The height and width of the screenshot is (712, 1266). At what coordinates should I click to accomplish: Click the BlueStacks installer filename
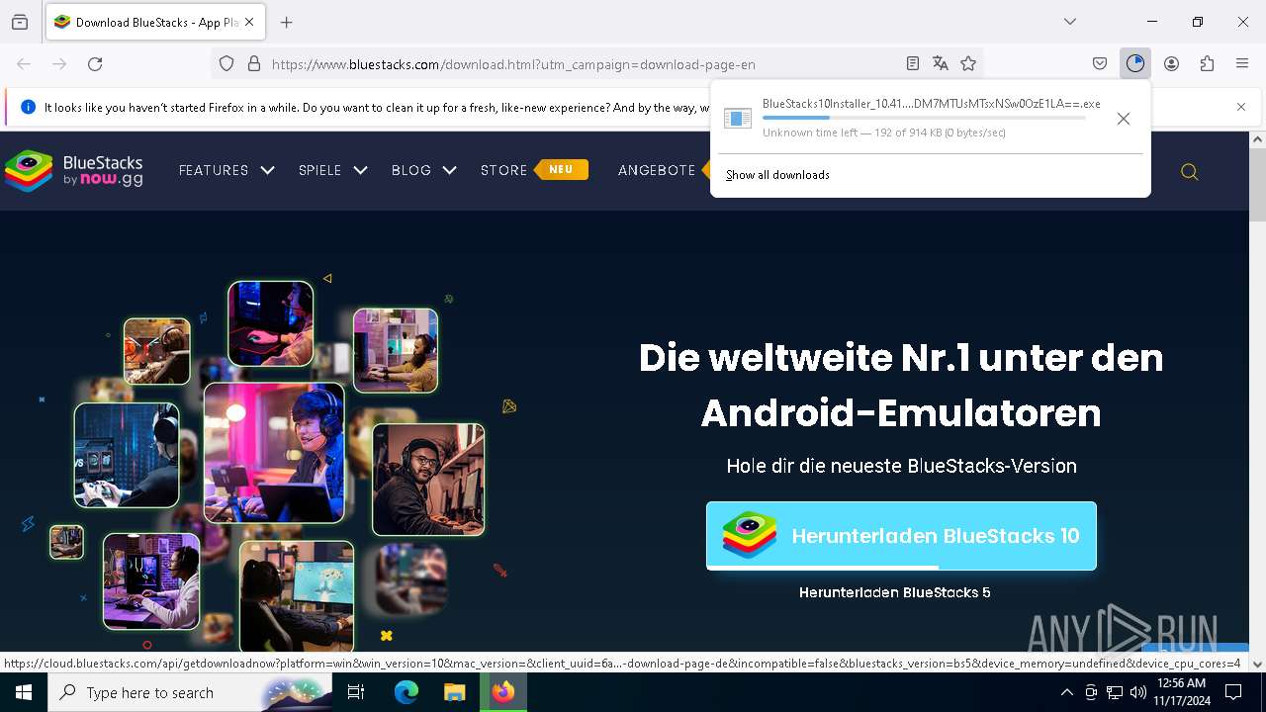pyautogui.click(x=931, y=104)
